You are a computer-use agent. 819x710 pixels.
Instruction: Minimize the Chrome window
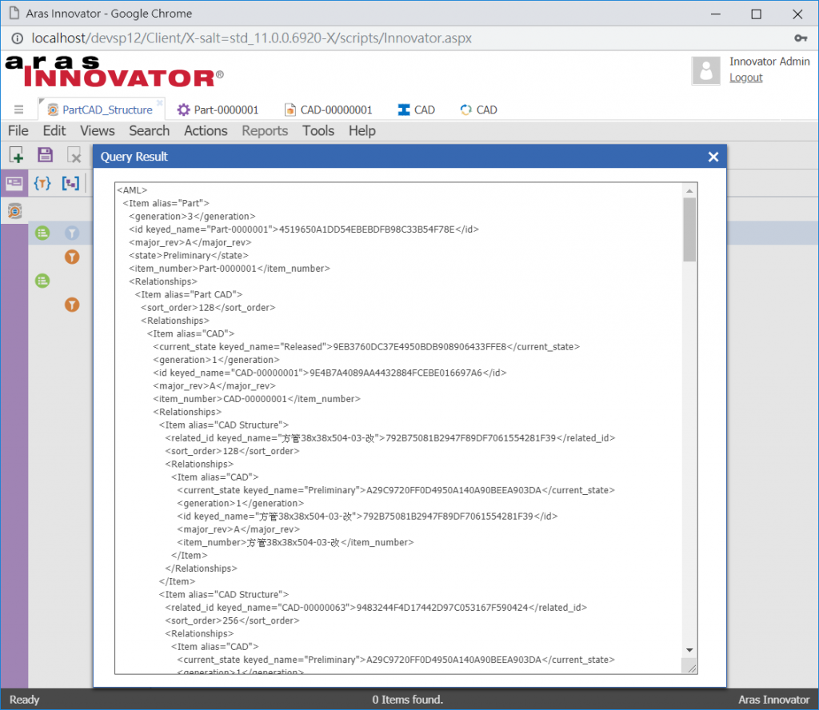click(716, 14)
